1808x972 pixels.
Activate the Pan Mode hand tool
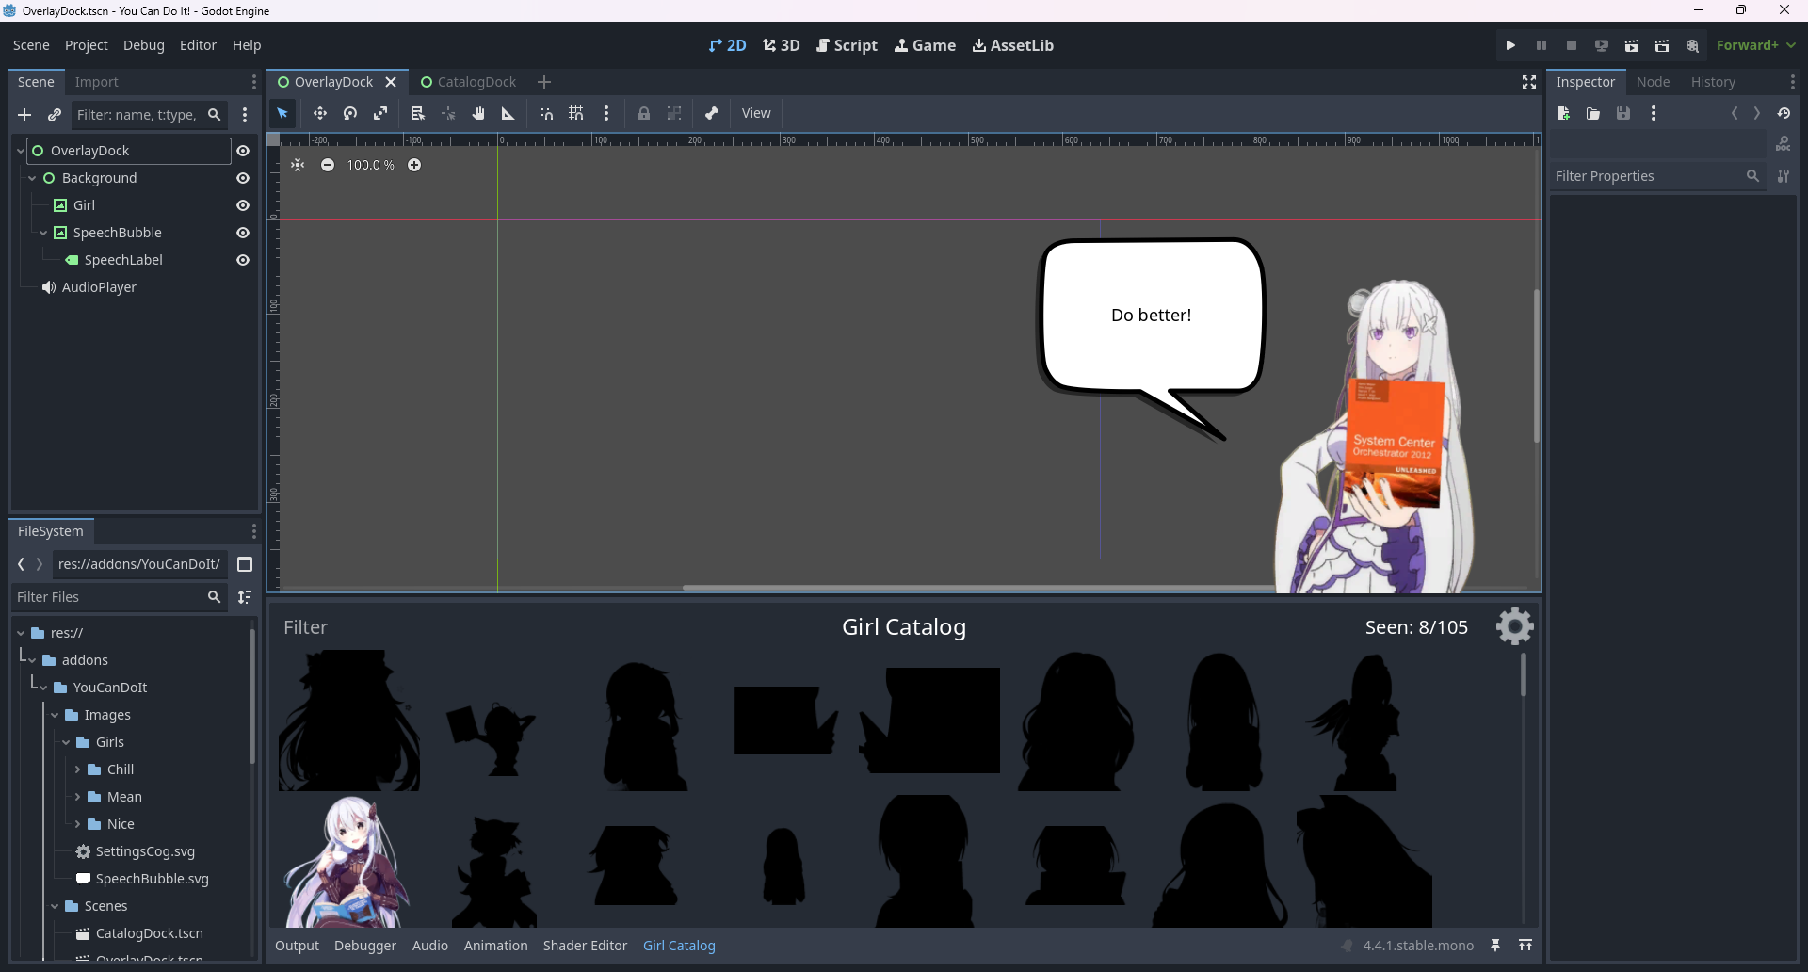click(478, 113)
